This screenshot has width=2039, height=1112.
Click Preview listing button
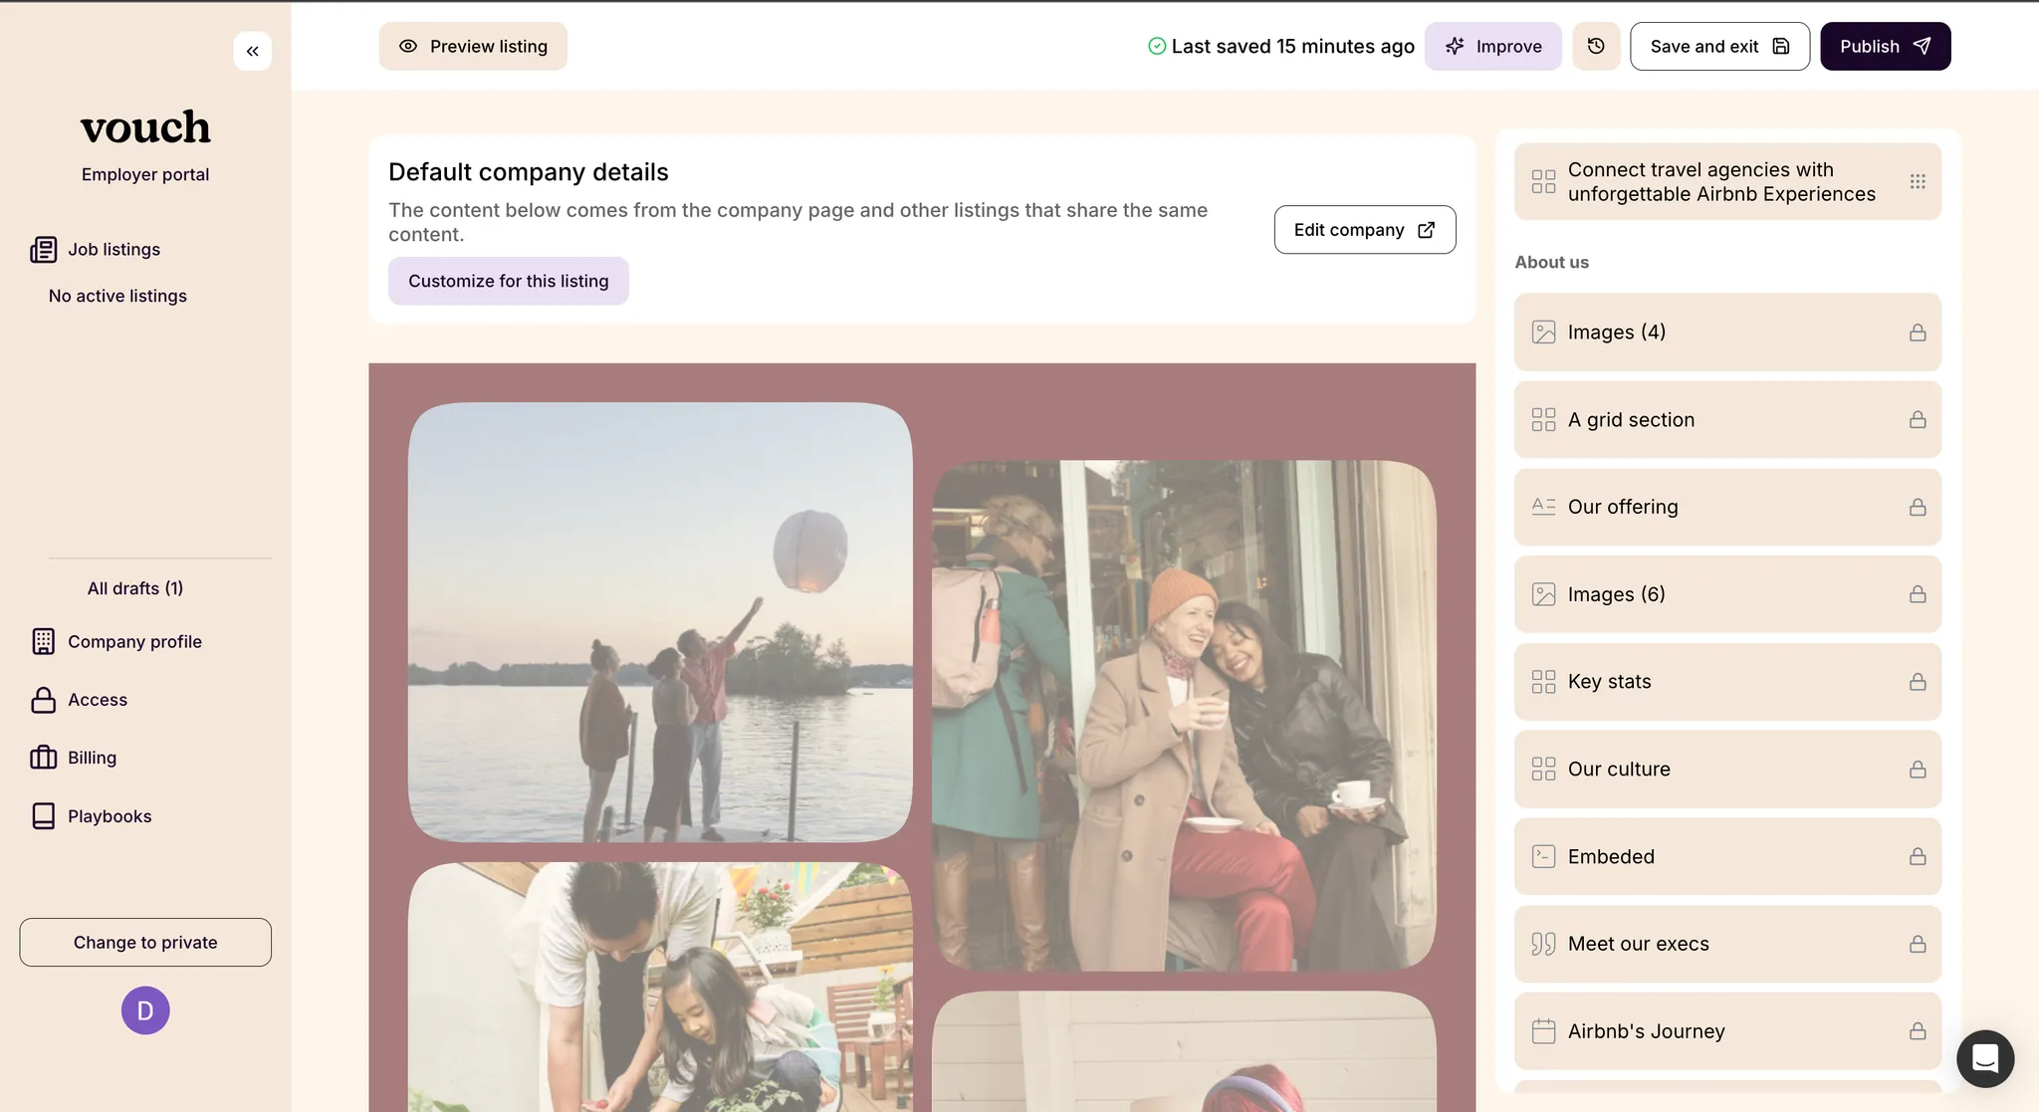click(473, 47)
